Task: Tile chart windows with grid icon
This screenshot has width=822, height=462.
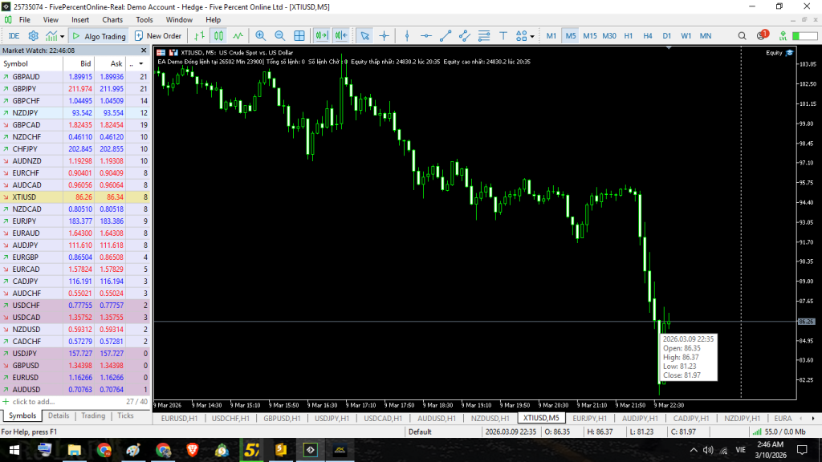Action: [299, 35]
